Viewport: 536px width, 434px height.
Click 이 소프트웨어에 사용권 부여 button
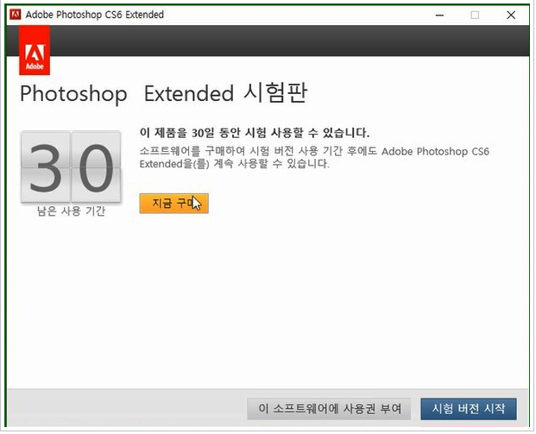click(x=329, y=408)
